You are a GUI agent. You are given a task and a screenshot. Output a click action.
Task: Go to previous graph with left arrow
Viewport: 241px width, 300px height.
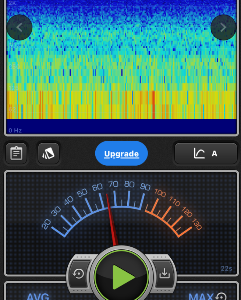click(x=20, y=27)
